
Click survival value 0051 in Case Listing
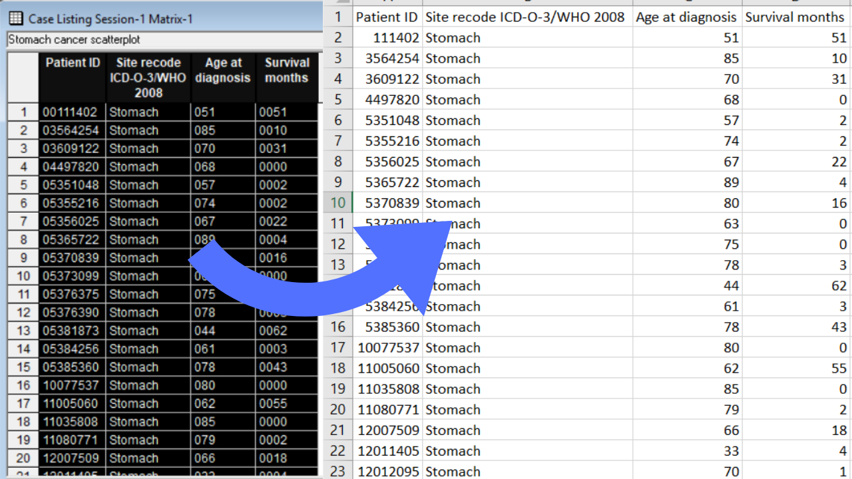pyautogui.click(x=287, y=112)
